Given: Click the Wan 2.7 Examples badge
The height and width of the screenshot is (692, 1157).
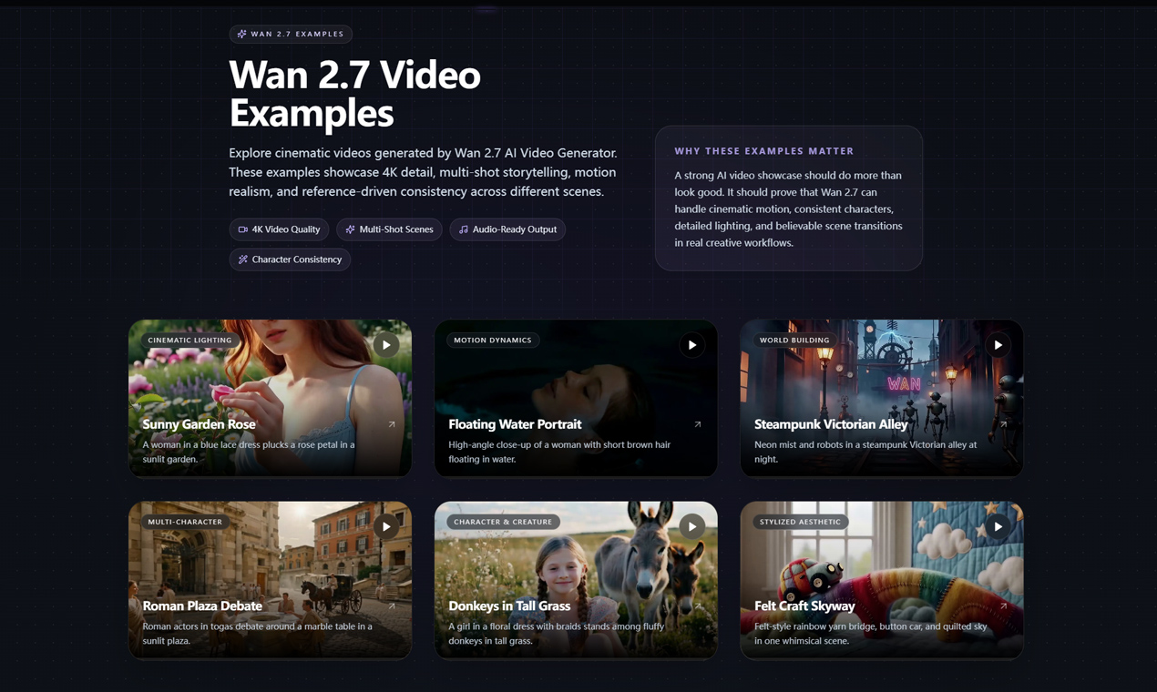Looking at the screenshot, I should (291, 34).
